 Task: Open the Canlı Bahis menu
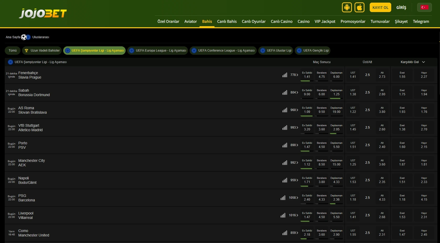(x=227, y=21)
